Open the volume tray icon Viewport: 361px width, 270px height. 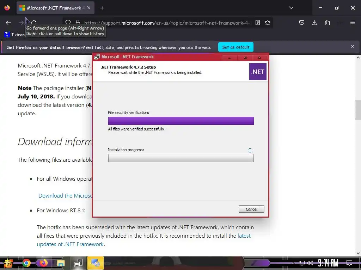pos(310,263)
